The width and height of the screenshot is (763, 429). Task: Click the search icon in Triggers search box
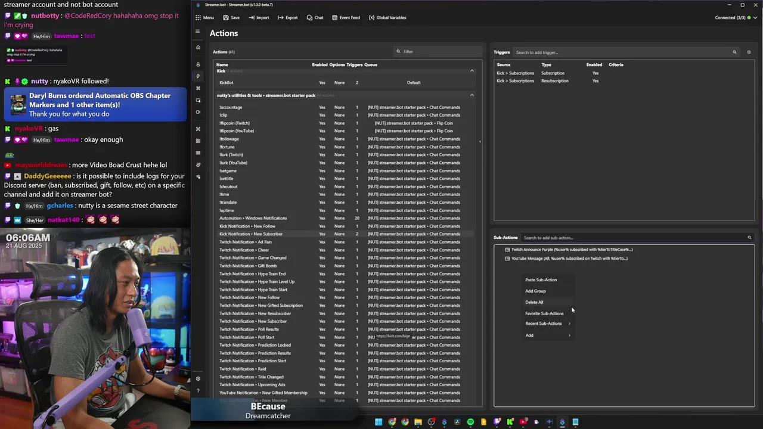pos(734,52)
